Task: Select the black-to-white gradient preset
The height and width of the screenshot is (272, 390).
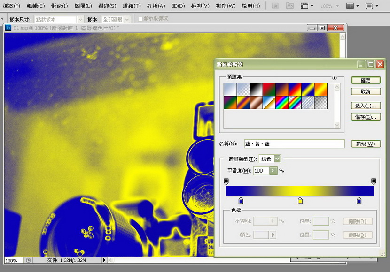Action: pos(256,89)
